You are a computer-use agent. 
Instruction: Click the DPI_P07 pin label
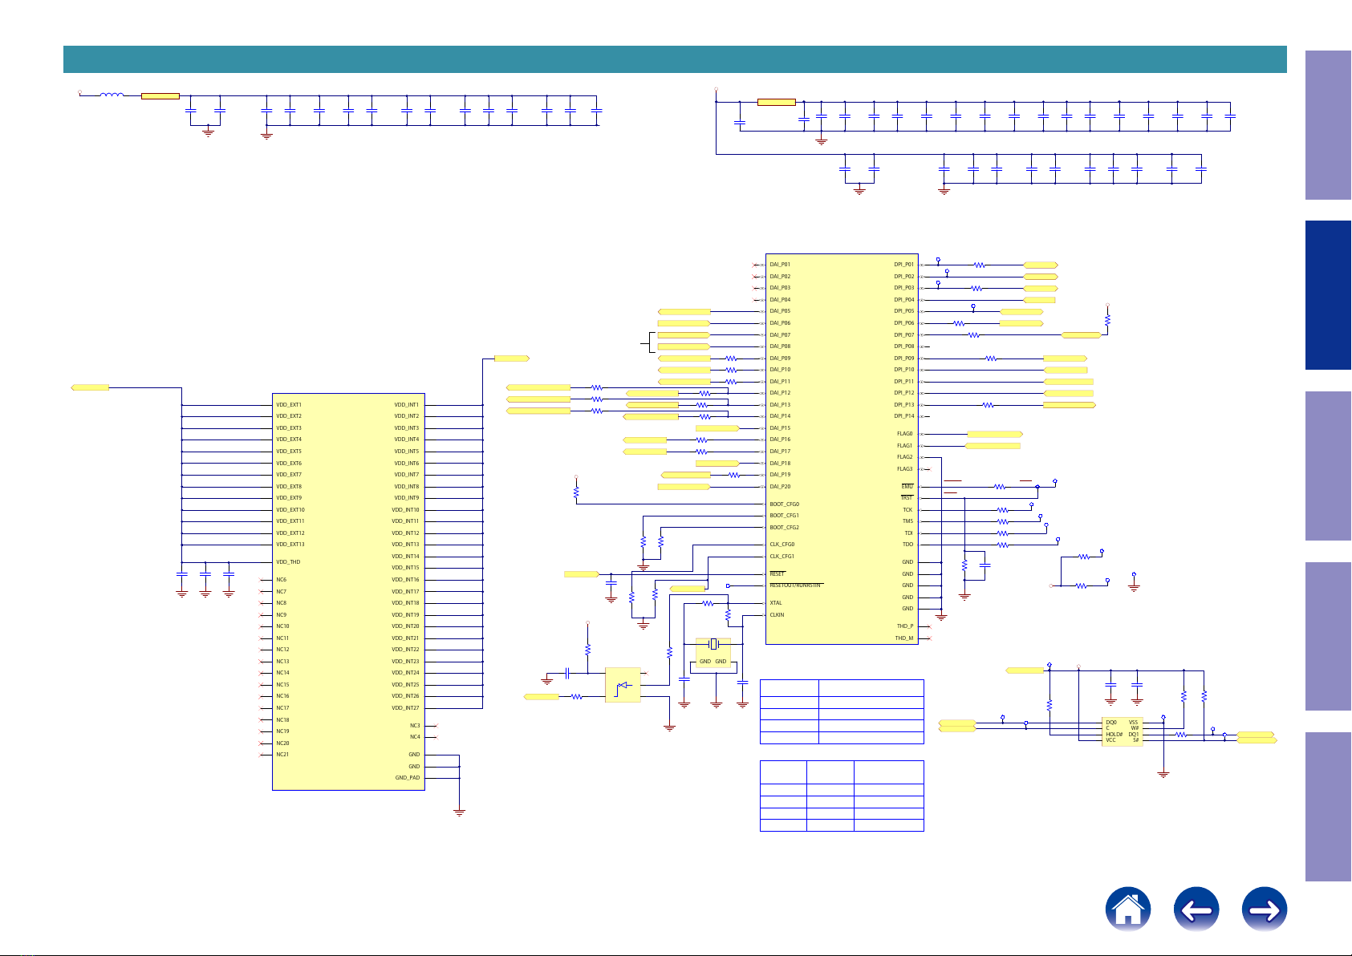904,335
